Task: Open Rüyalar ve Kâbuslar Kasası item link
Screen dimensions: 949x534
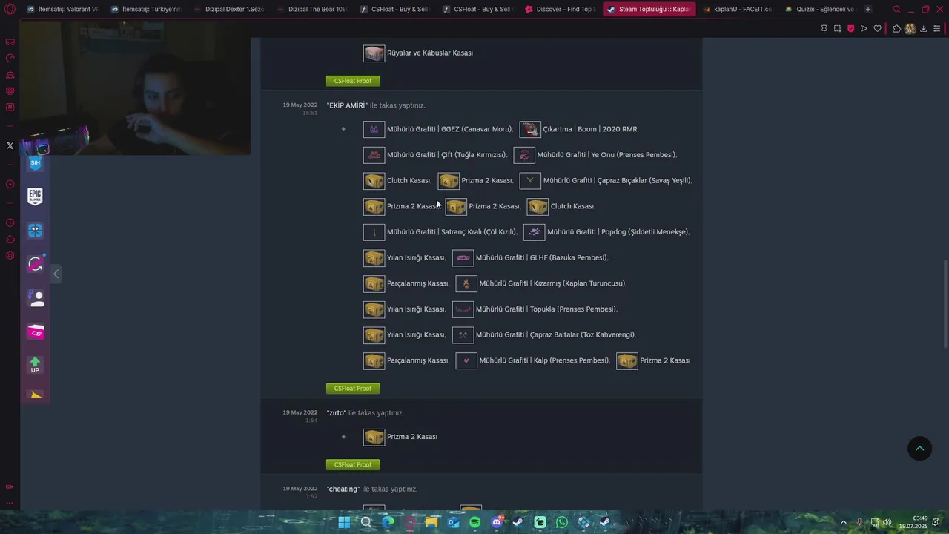Action: click(430, 53)
